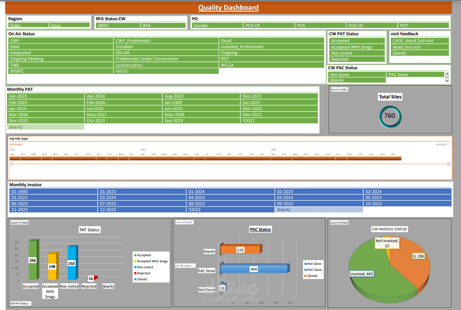Select JAN 2024 segment on CW PAC Date timeline

point(276,159)
